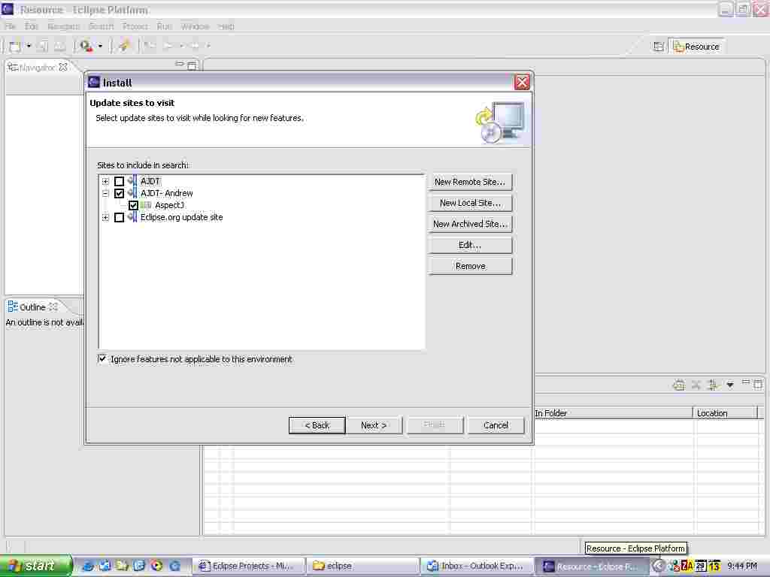Screen dimensions: 770x577
Task: Click the Edit site button
Action: tap(470, 245)
